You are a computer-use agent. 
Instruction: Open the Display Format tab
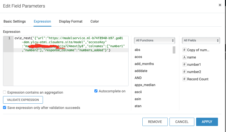tap(71, 21)
